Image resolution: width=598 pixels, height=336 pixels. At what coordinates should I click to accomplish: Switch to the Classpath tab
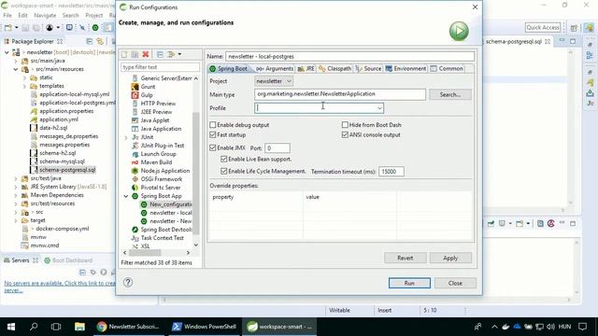tap(335, 68)
